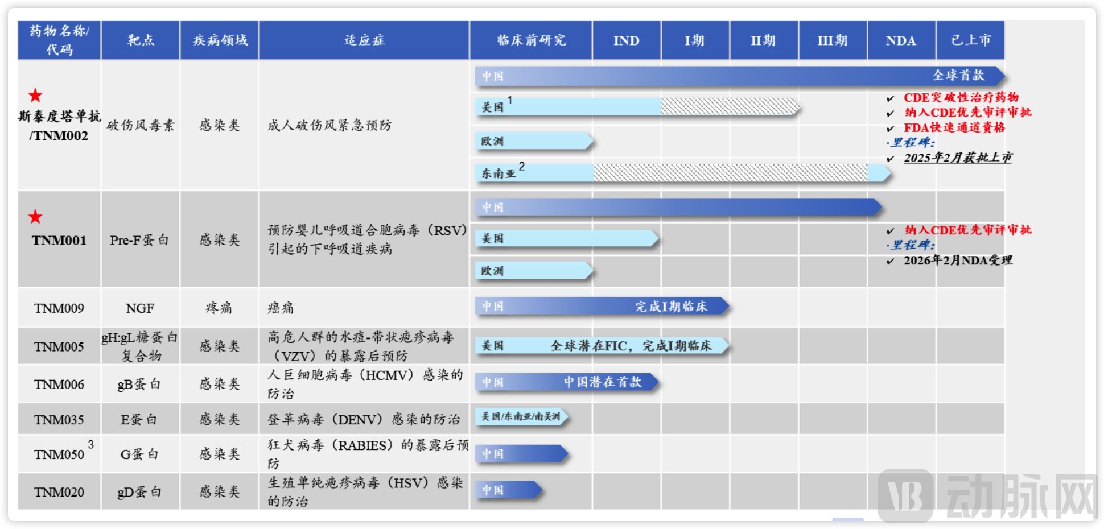The width and height of the screenshot is (1104, 529).
Task: Click the 欧洲 progress bar for TNM001
Action: click(534, 271)
